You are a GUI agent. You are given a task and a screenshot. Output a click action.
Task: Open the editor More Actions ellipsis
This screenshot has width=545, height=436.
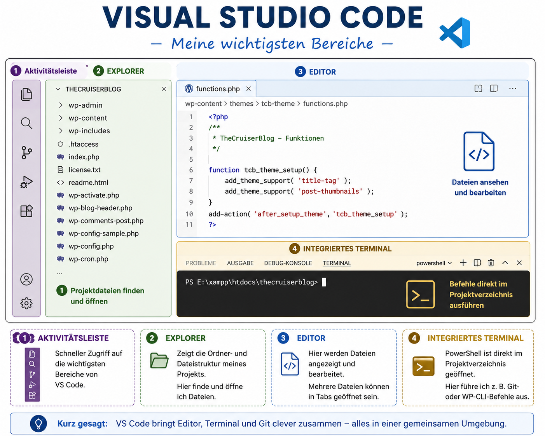513,88
